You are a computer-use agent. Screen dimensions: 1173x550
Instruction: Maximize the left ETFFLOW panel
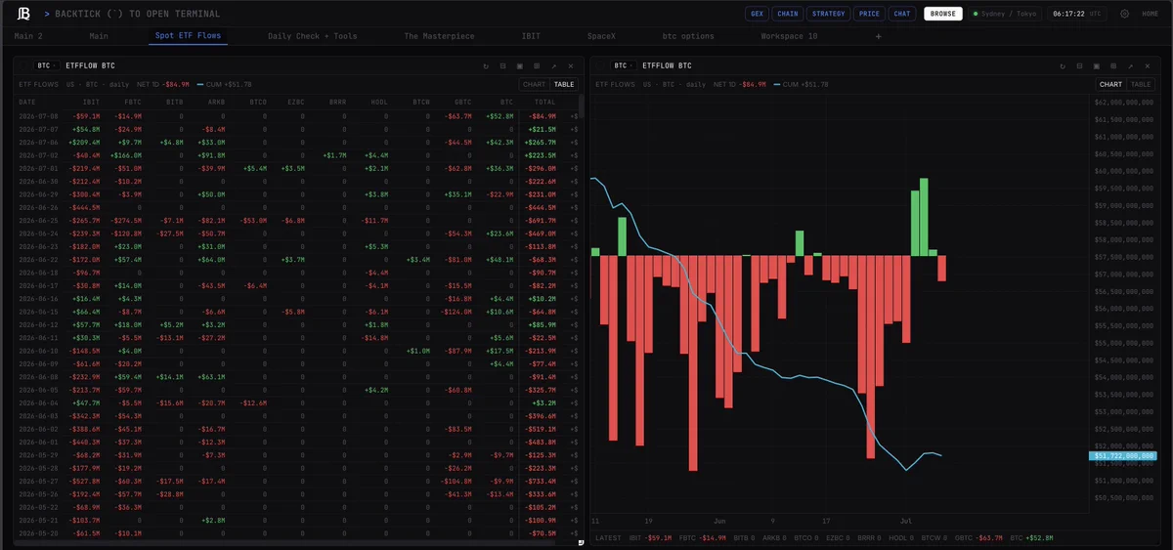[x=520, y=65]
